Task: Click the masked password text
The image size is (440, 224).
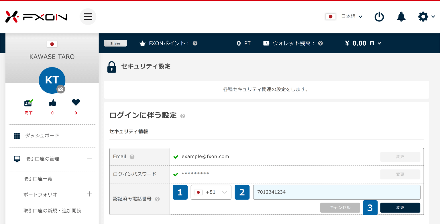Action: (x=195, y=174)
